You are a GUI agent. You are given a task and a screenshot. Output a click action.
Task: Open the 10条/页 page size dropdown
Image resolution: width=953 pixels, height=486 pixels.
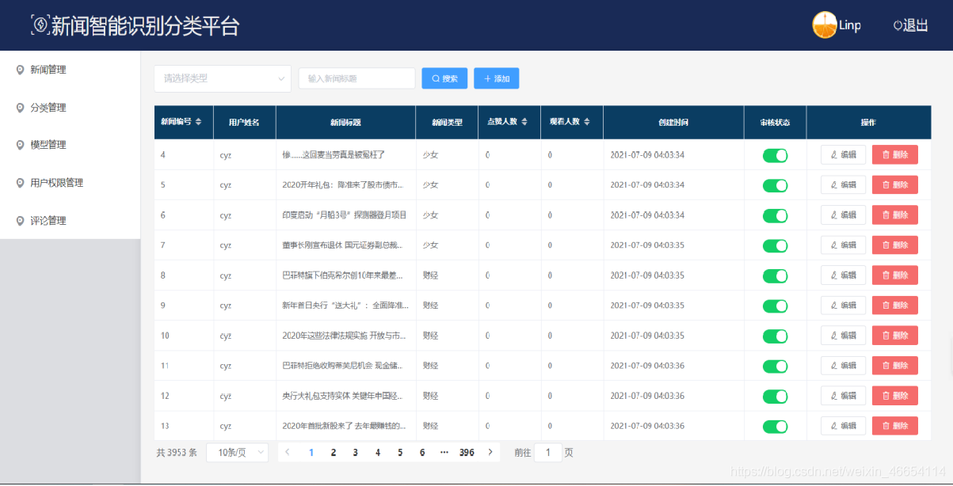coord(237,453)
